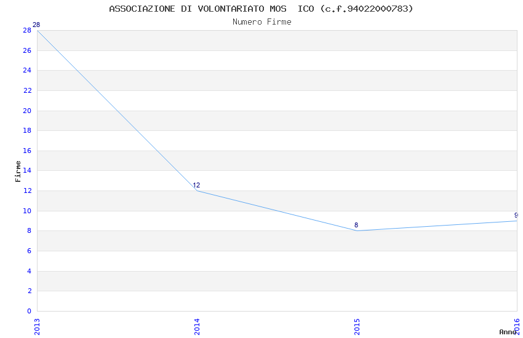Image resolution: width=523 pixels, height=338 pixels.
Task: Click the data label 9 at 2016
Action: pos(516,215)
